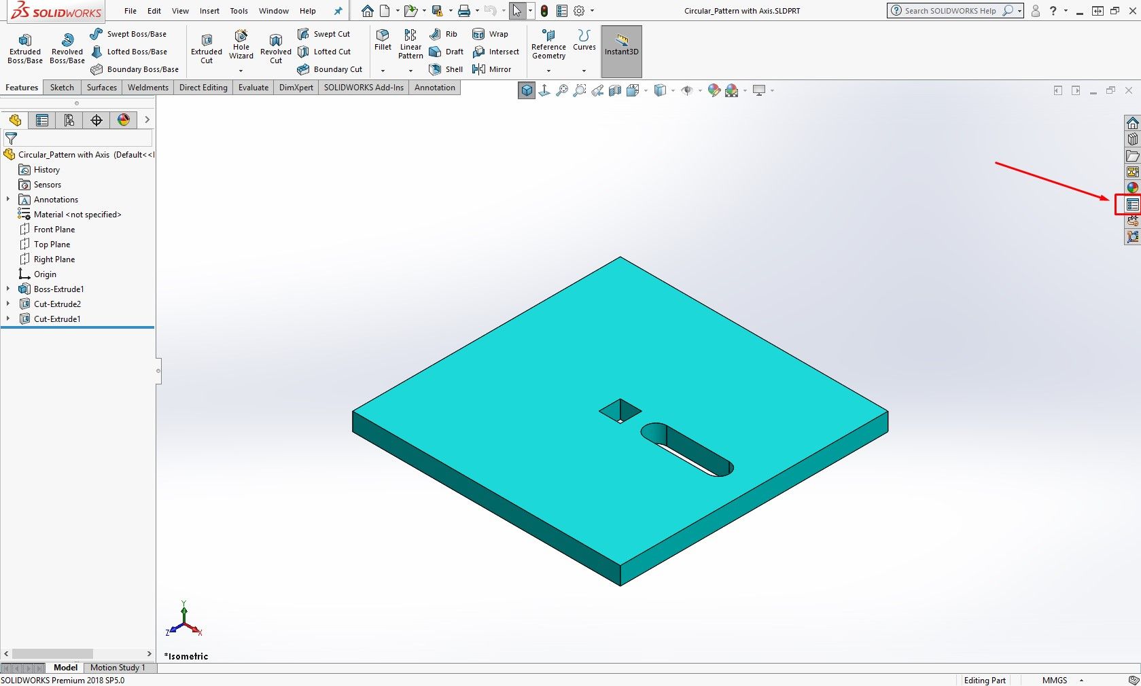Open the Insert menu

coord(209,11)
